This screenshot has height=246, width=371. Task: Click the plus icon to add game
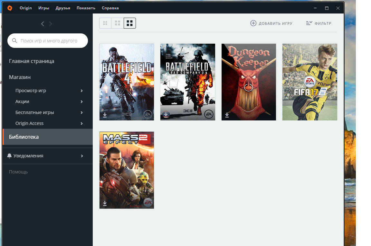[x=253, y=23]
